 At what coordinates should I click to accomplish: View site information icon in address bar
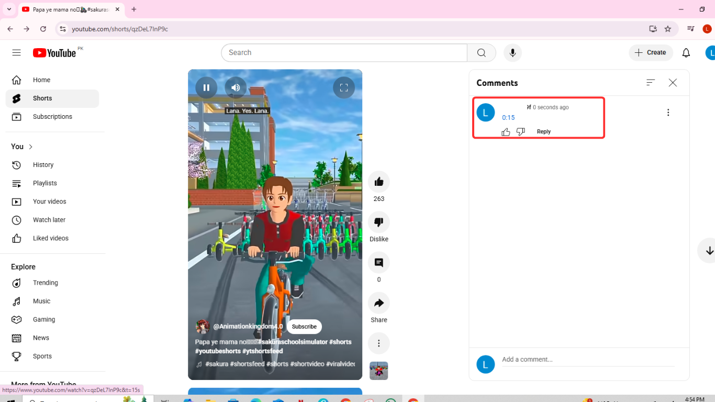[63, 29]
